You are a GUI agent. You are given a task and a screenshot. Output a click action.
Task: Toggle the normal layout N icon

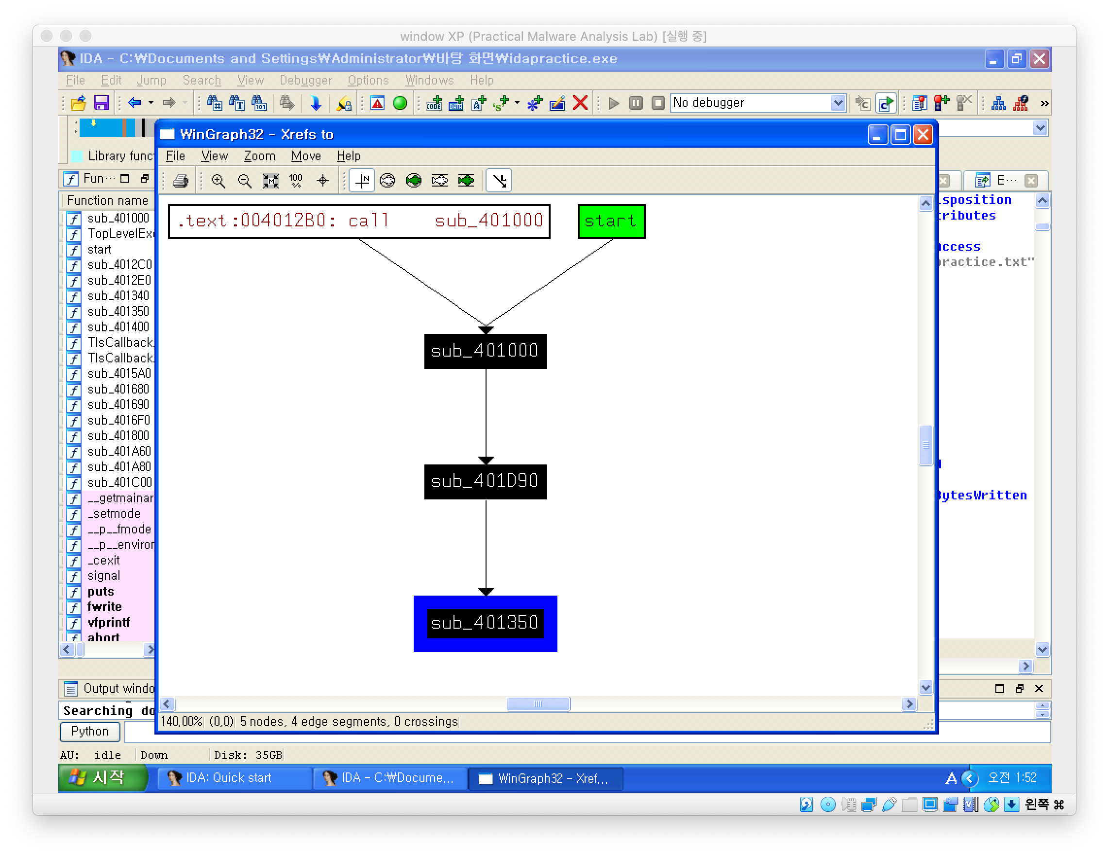coord(362,181)
